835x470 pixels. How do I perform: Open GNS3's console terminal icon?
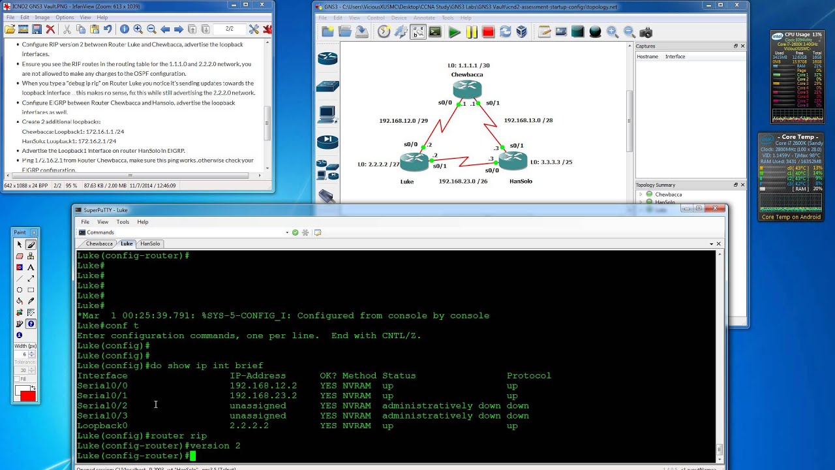click(435, 32)
